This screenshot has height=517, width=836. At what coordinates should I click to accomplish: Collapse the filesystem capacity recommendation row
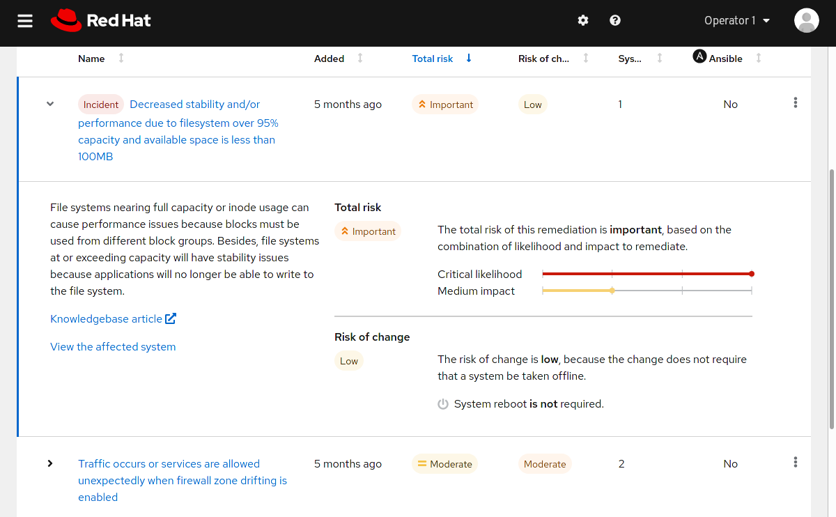(50, 105)
